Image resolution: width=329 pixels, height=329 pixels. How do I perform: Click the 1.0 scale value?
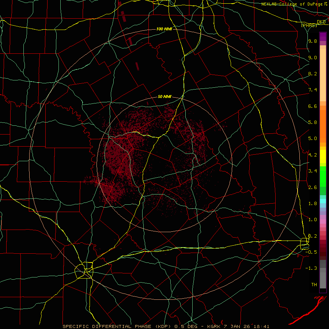click(x=313, y=220)
